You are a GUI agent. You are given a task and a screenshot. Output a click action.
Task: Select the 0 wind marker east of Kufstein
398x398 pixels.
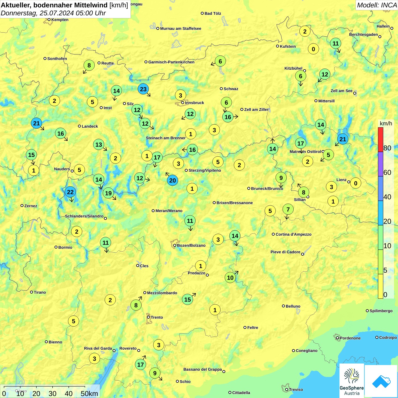[313, 49]
